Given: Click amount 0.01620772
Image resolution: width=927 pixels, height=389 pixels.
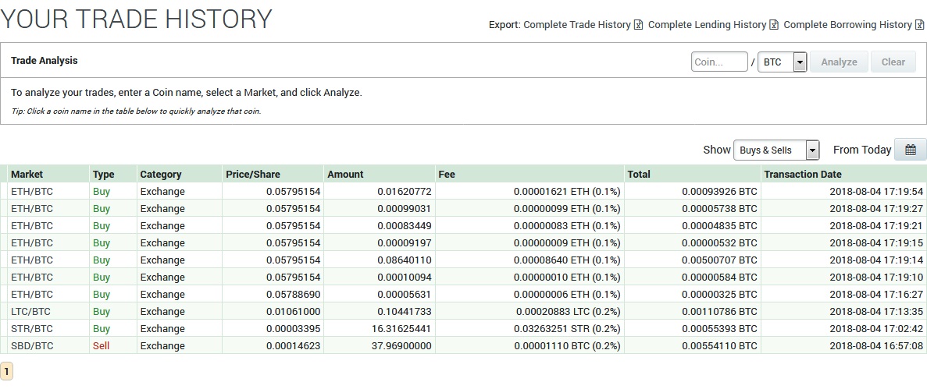Looking at the screenshot, I should pyautogui.click(x=405, y=191).
